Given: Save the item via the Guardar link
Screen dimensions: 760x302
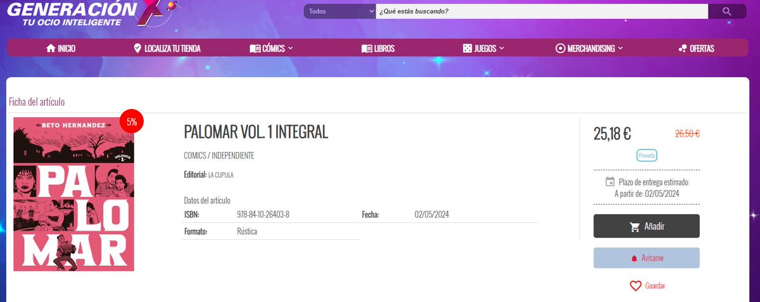Looking at the screenshot, I should click(x=655, y=286).
